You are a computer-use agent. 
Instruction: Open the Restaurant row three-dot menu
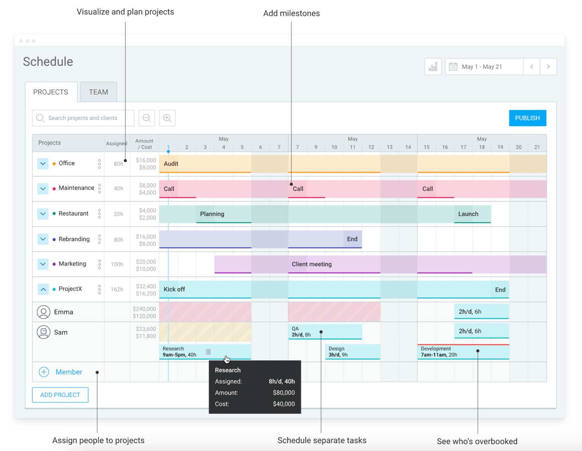click(99, 213)
